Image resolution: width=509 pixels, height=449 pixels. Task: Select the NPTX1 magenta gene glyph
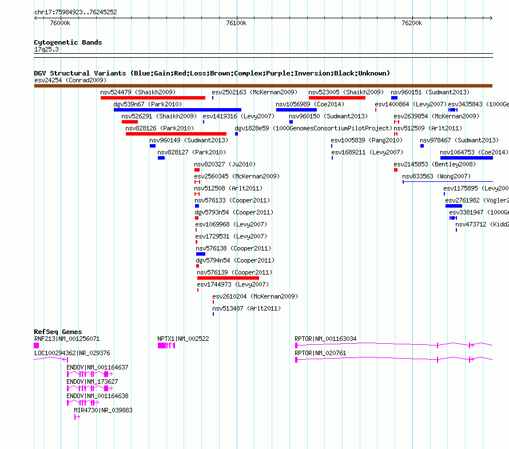click(x=166, y=345)
